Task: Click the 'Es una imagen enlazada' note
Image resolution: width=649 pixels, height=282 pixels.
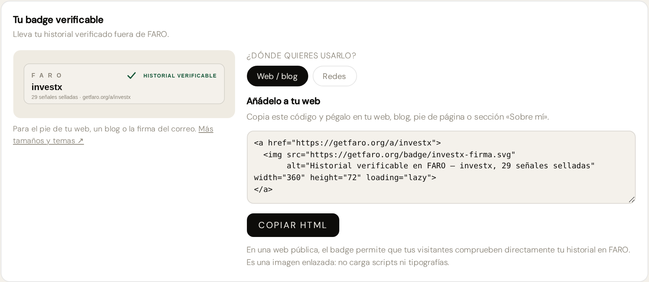Action: click(348, 262)
